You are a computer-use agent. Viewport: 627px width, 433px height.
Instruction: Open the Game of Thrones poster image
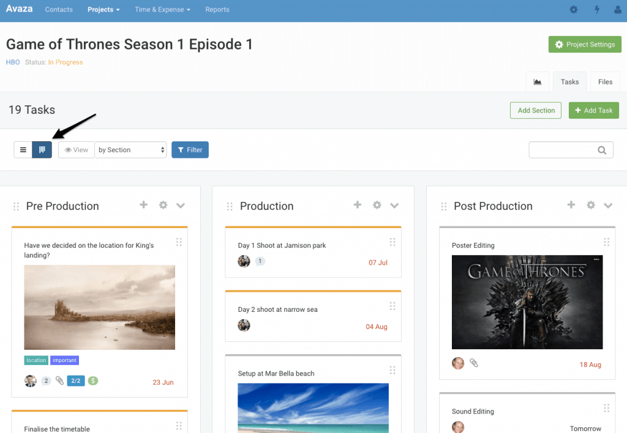coord(527,302)
